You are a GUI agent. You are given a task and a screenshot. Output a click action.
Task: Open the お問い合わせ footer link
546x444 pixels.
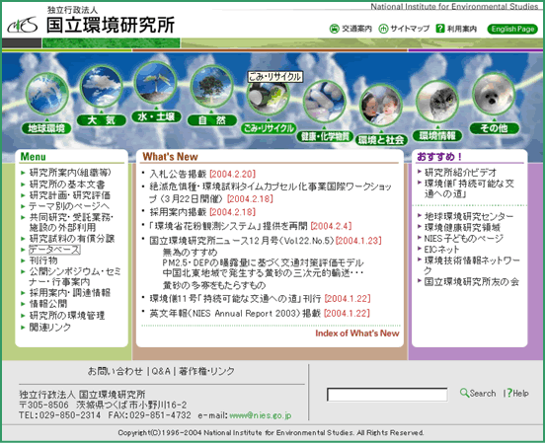(116, 371)
